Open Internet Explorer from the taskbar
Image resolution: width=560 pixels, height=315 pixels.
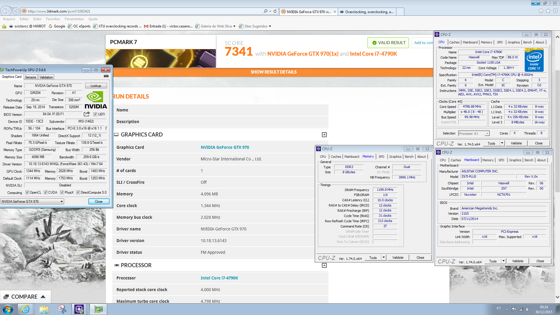[25, 309]
